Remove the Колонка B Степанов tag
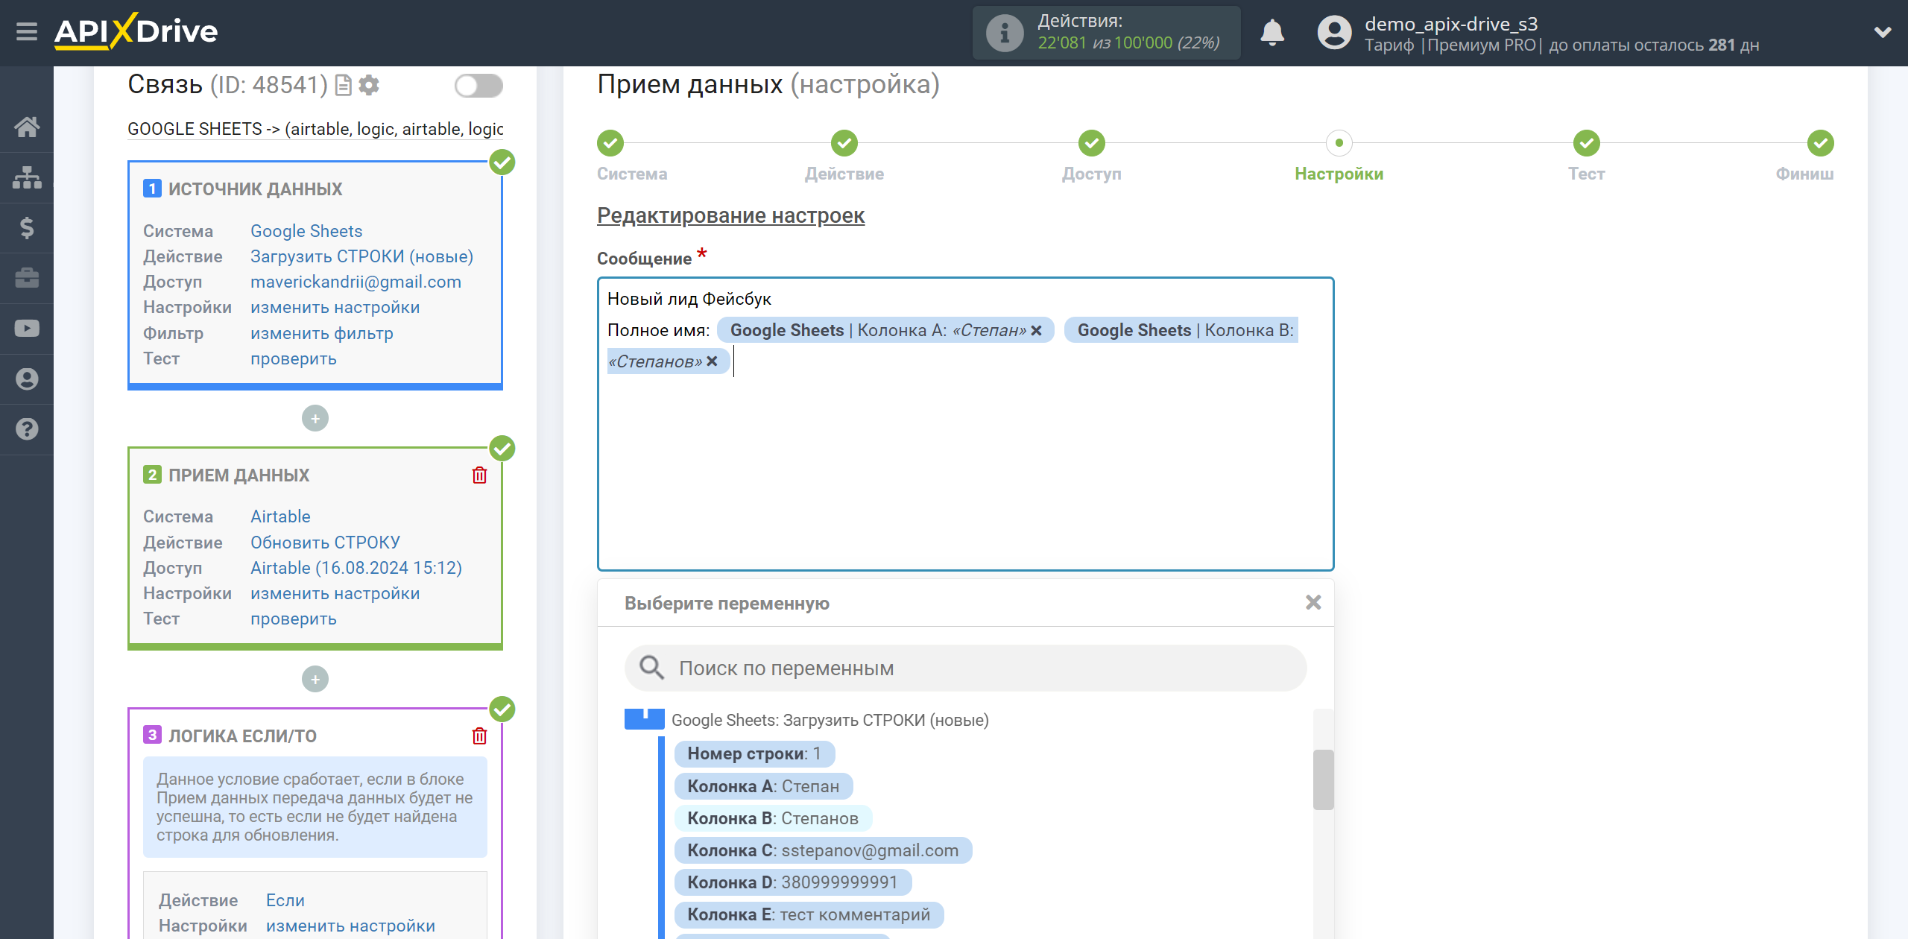The height and width of the screenshot is (939, 1908). pyautogui.click(x=712, y=361)
